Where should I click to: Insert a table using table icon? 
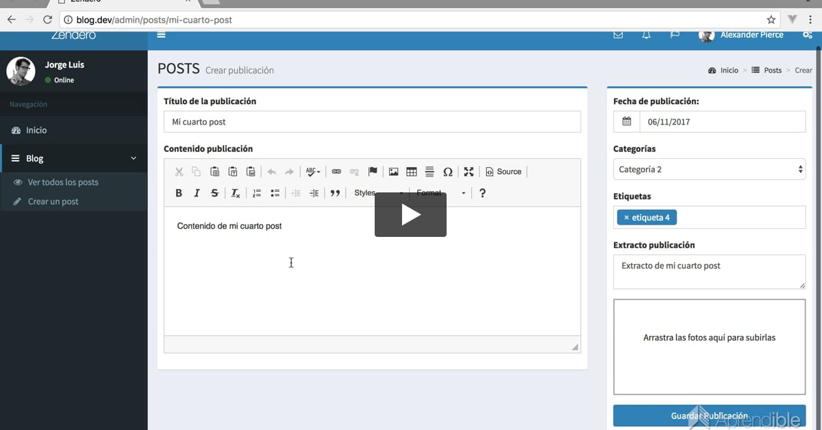412,172
